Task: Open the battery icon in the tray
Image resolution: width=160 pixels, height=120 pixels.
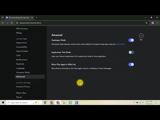Action: (137, 103)
